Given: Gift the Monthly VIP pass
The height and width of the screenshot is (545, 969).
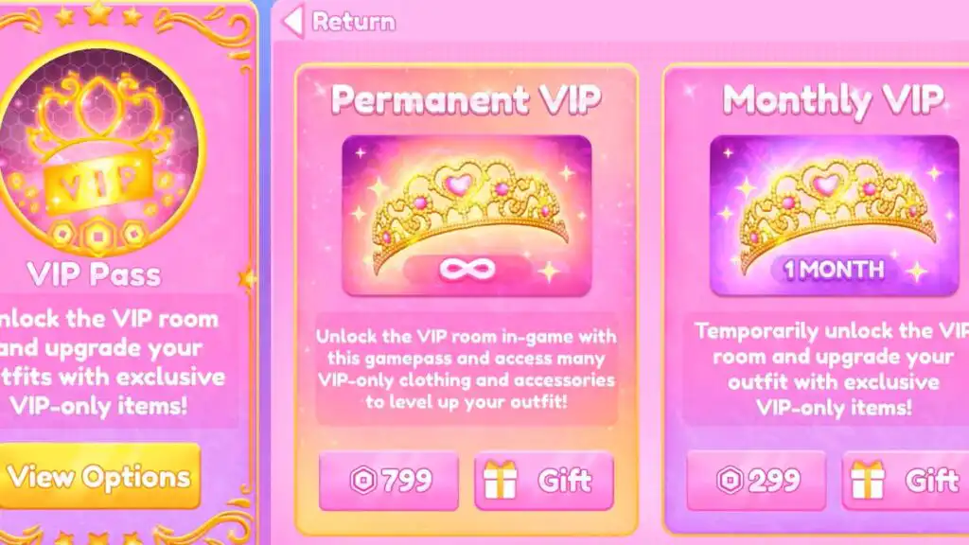Looking at the screenshot, I should 906,481.
